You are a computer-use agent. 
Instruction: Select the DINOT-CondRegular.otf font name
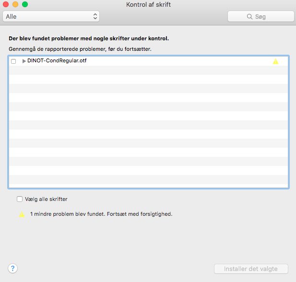(x=57, y=61)
